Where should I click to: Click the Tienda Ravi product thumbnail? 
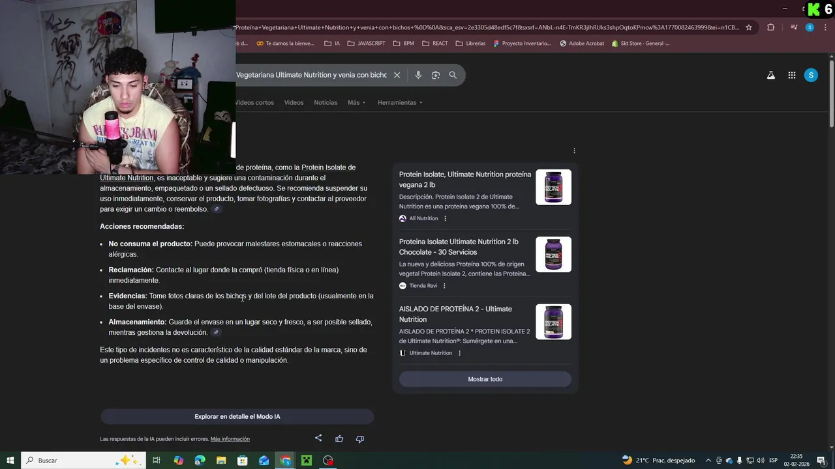pos(554,254)
